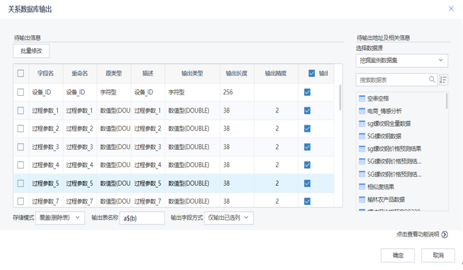The height and width of the screenshot is (270, 463).
Task: Click the 输出表名称 input field
Action: (141, 218)
